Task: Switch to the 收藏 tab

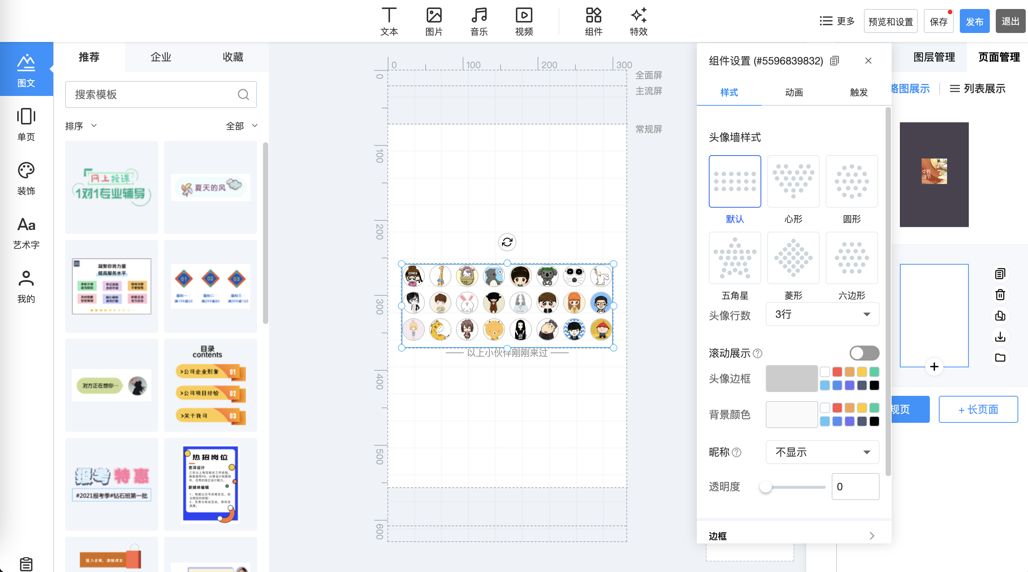Action: point(233,57)
